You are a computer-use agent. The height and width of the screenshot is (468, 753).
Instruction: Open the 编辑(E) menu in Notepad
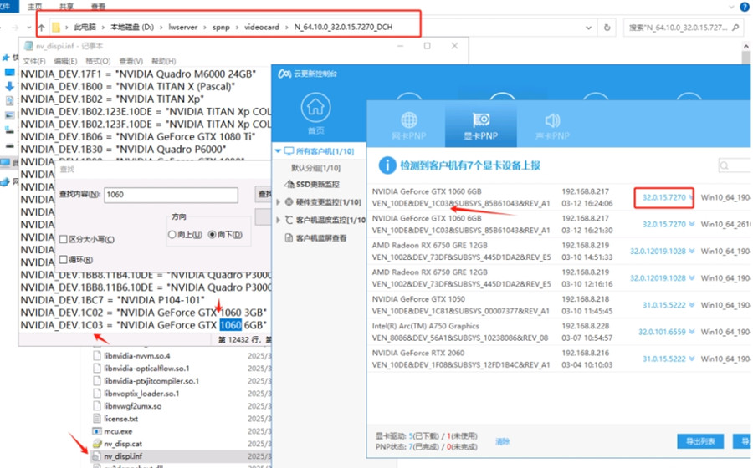65,61
